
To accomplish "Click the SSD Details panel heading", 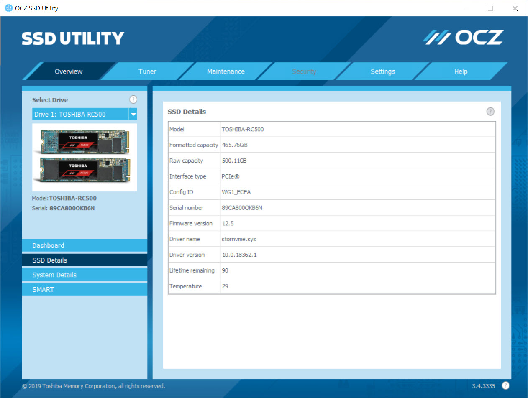I will (187, 112).
